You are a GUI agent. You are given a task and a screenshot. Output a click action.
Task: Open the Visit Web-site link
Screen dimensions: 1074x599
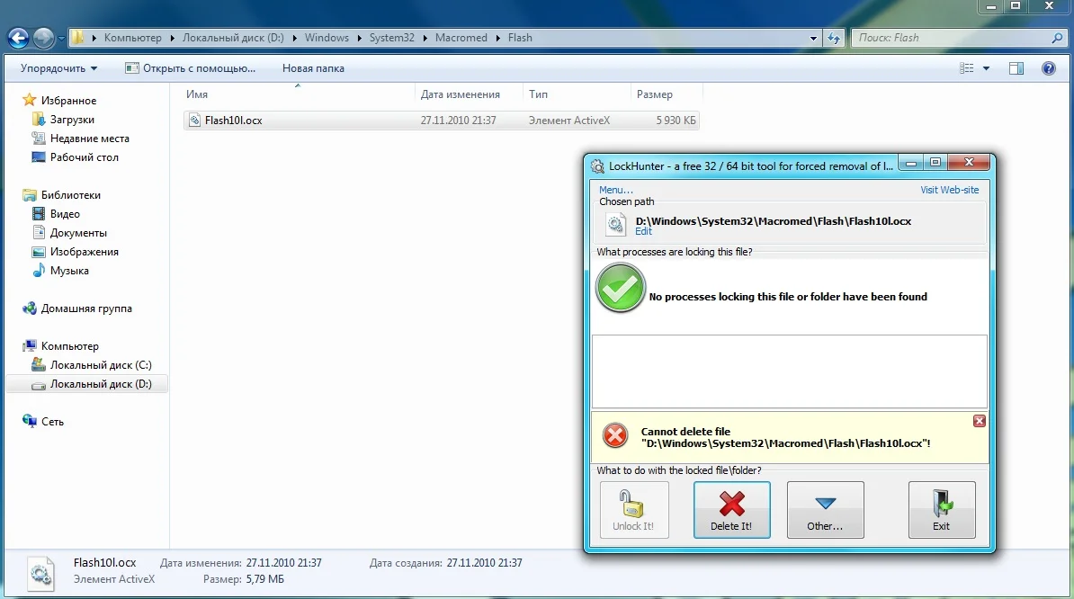949,190
